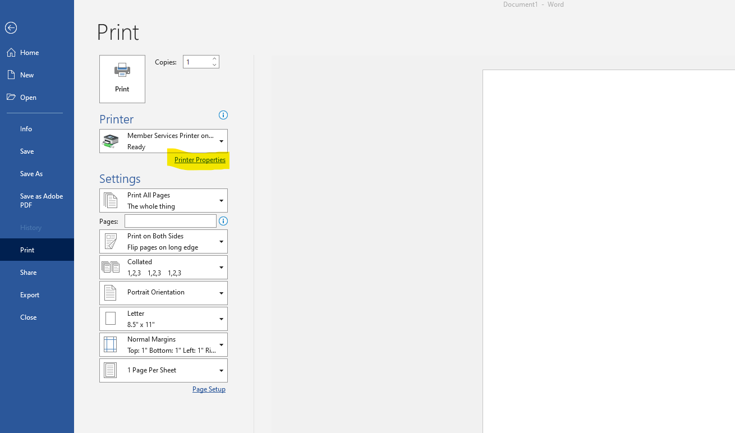Increase copies with the up arrow
The height and width of the screenshot is (433, 735).
(214, 58)
